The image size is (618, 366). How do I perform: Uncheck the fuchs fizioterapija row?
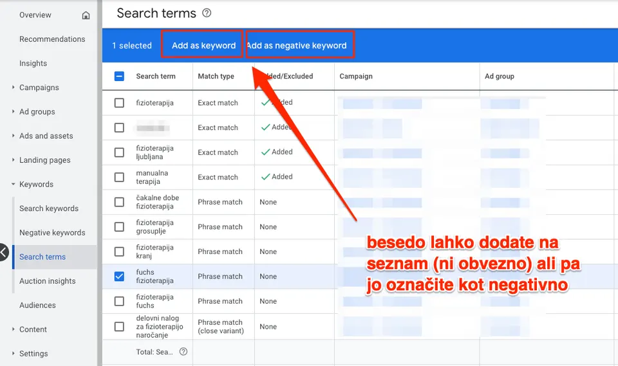119,277
